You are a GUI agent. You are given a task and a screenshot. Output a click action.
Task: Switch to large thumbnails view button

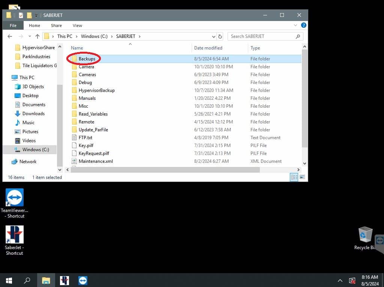[x=302, y=177]
